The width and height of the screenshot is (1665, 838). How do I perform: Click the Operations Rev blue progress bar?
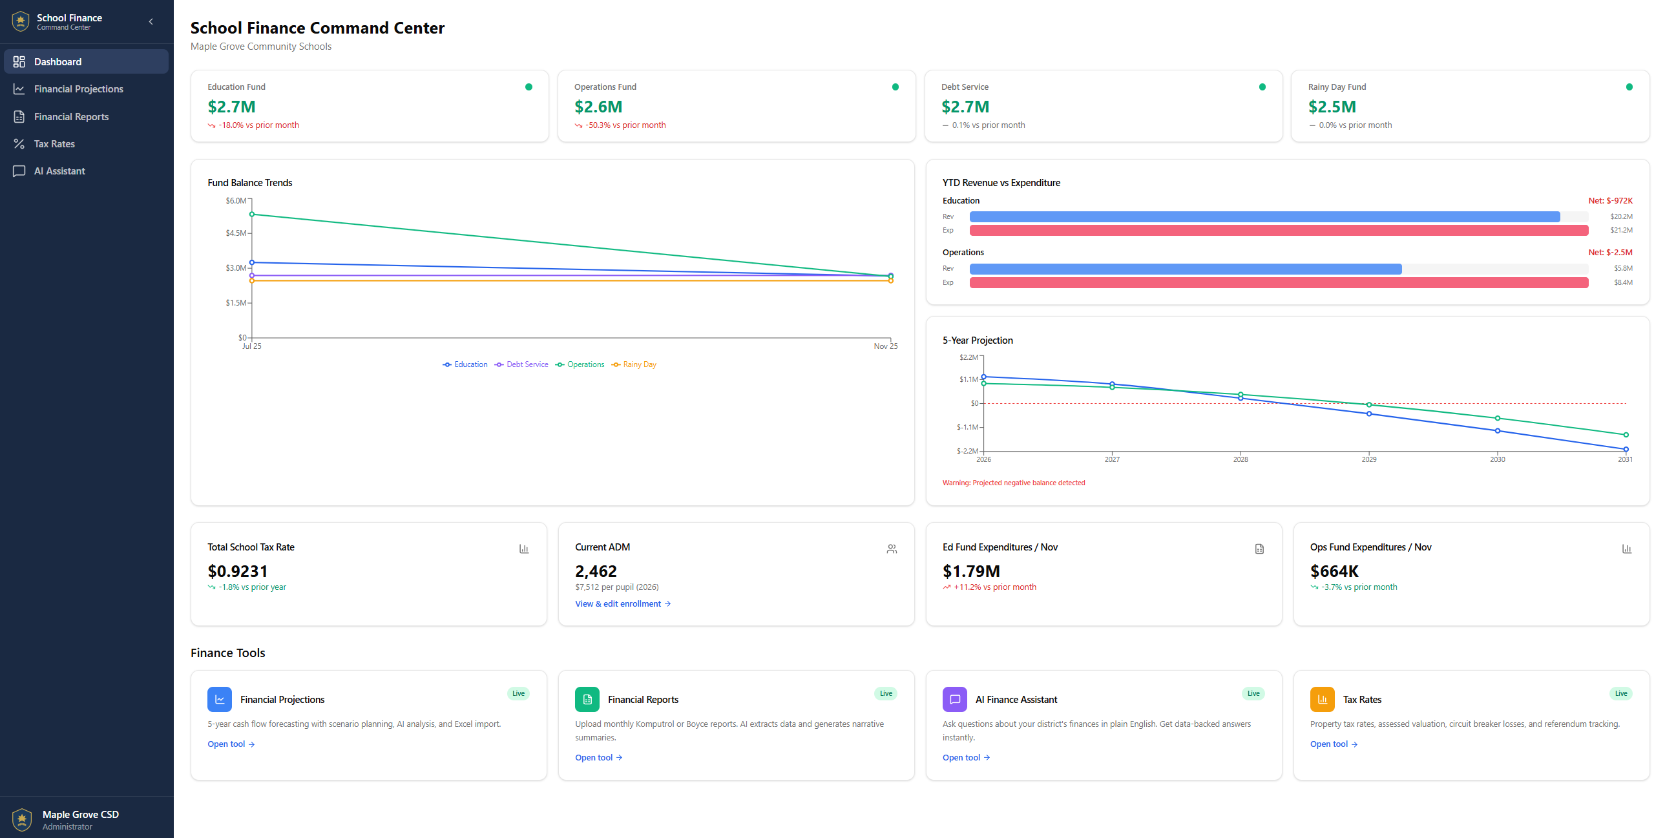point(1185,269)
